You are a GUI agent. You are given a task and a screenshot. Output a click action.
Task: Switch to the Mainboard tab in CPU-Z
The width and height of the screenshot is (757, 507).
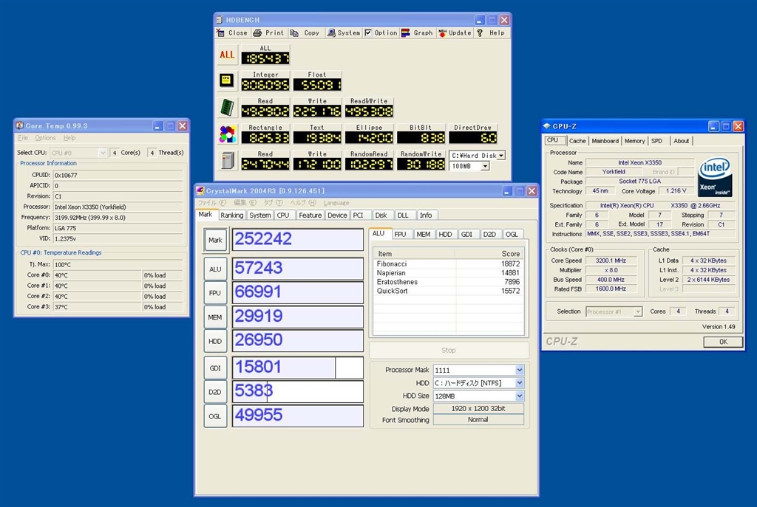pos(605,141)
